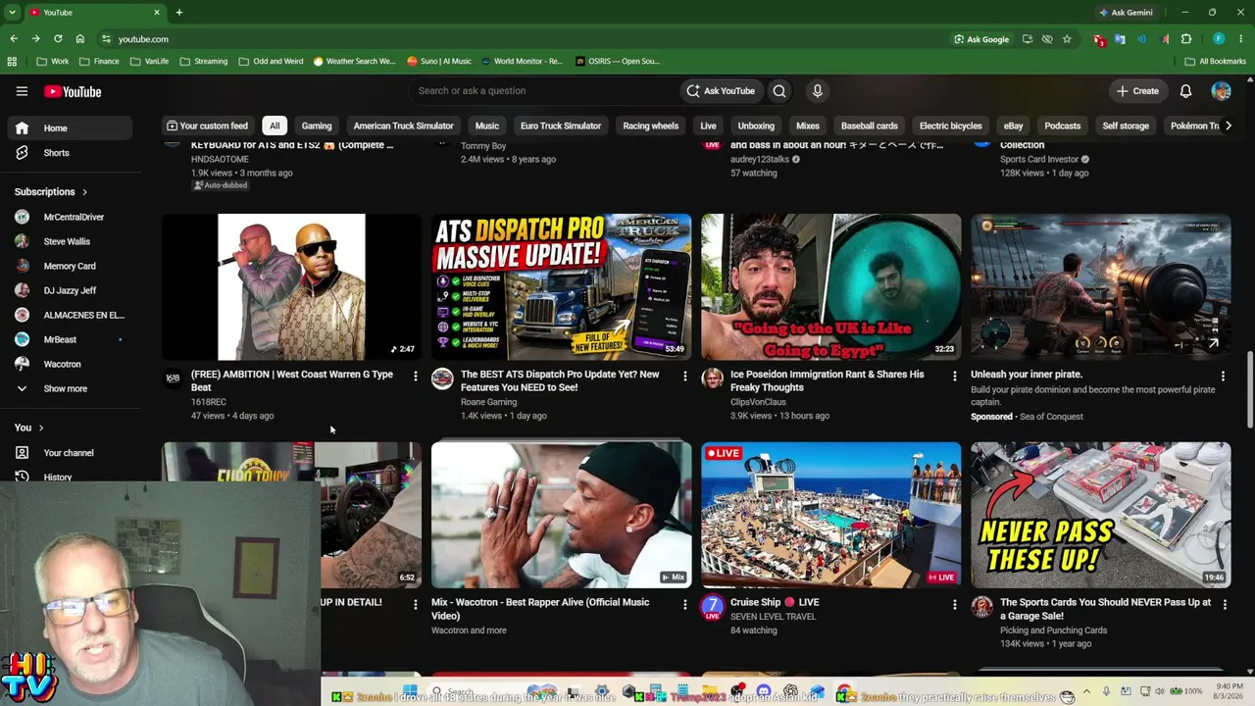Viewport: 1255px width, 706px height.
Task: Open options menu for Wacotron mix
Action: tap(684, 604)
